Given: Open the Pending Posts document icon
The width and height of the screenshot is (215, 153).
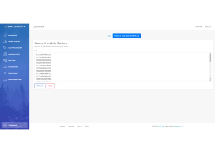Looking at the screenshot, I should click(5, 54).
